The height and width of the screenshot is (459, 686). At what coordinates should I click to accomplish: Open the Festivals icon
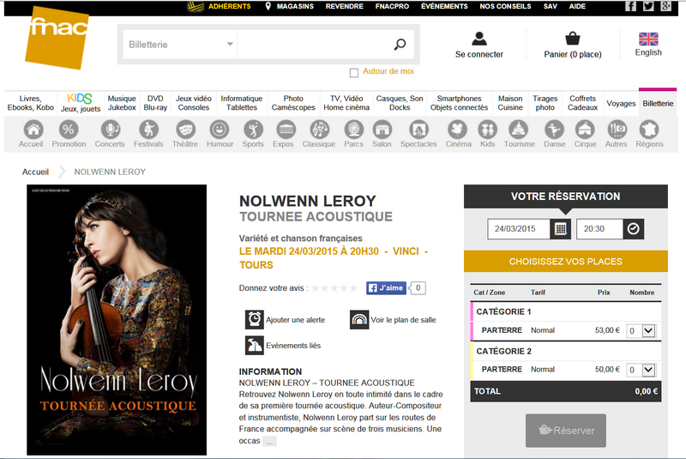coord(148,130)
